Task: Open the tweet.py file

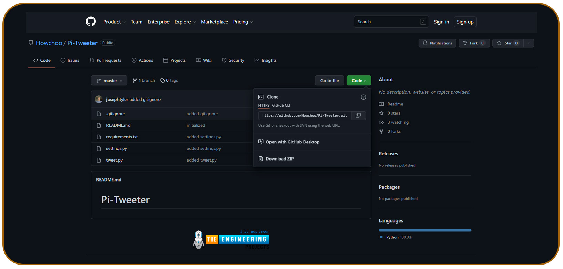Action: click(x=114, y=160)
